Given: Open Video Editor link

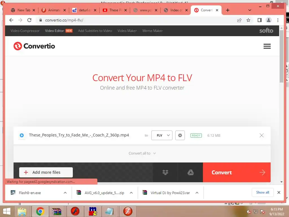Looking at the screenshot, I should point(54,31).
